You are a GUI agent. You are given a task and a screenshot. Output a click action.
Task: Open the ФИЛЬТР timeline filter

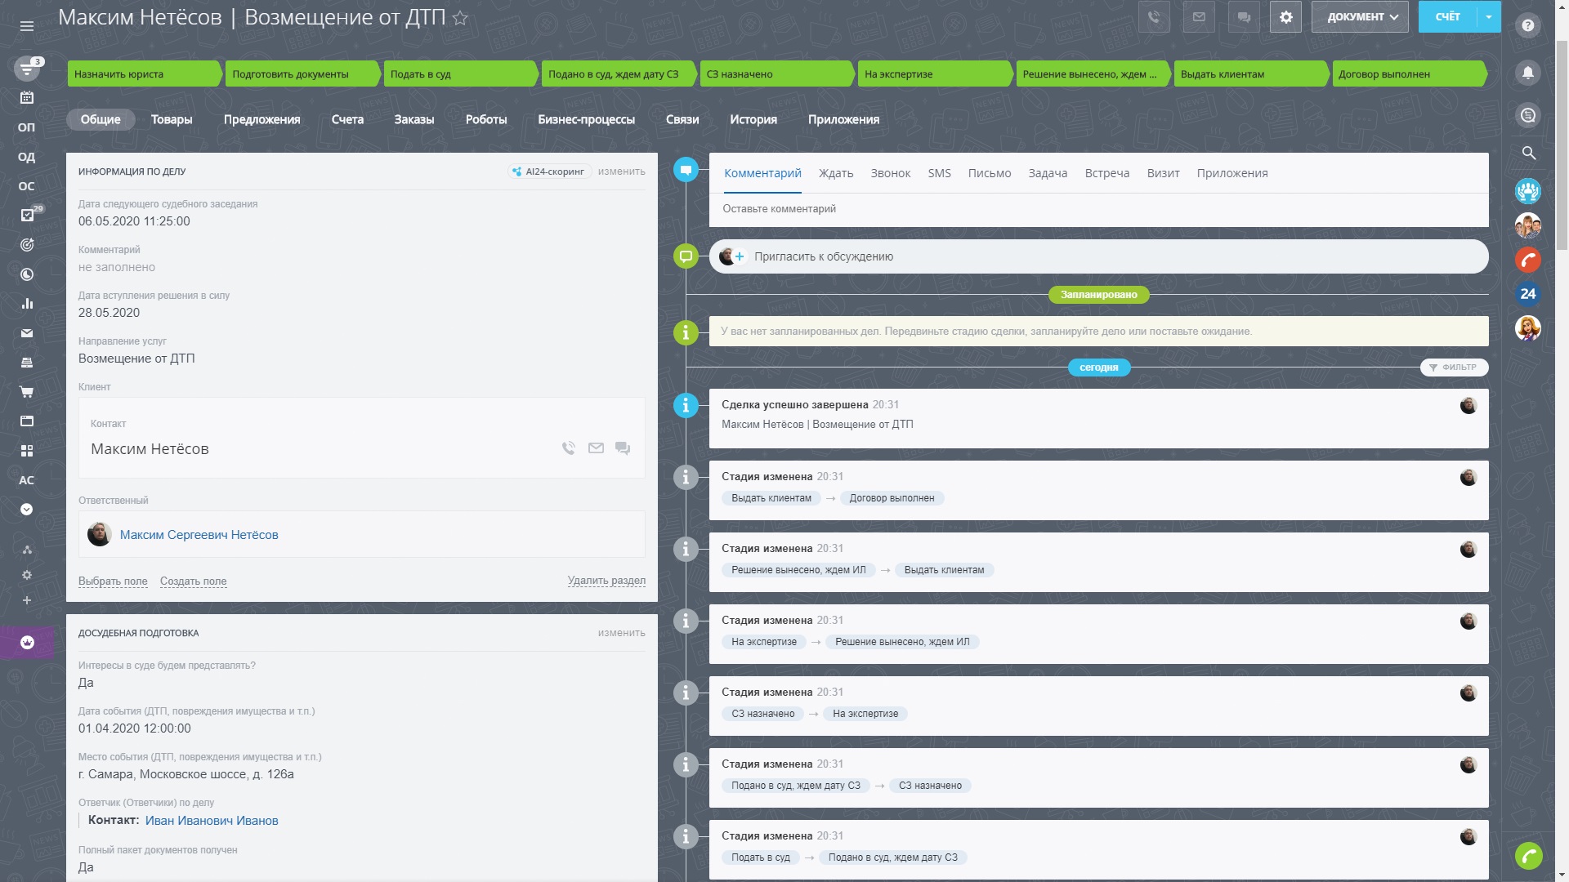click(x=1454, y=367)
